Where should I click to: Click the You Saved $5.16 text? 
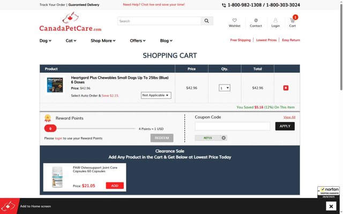point(266,107)
